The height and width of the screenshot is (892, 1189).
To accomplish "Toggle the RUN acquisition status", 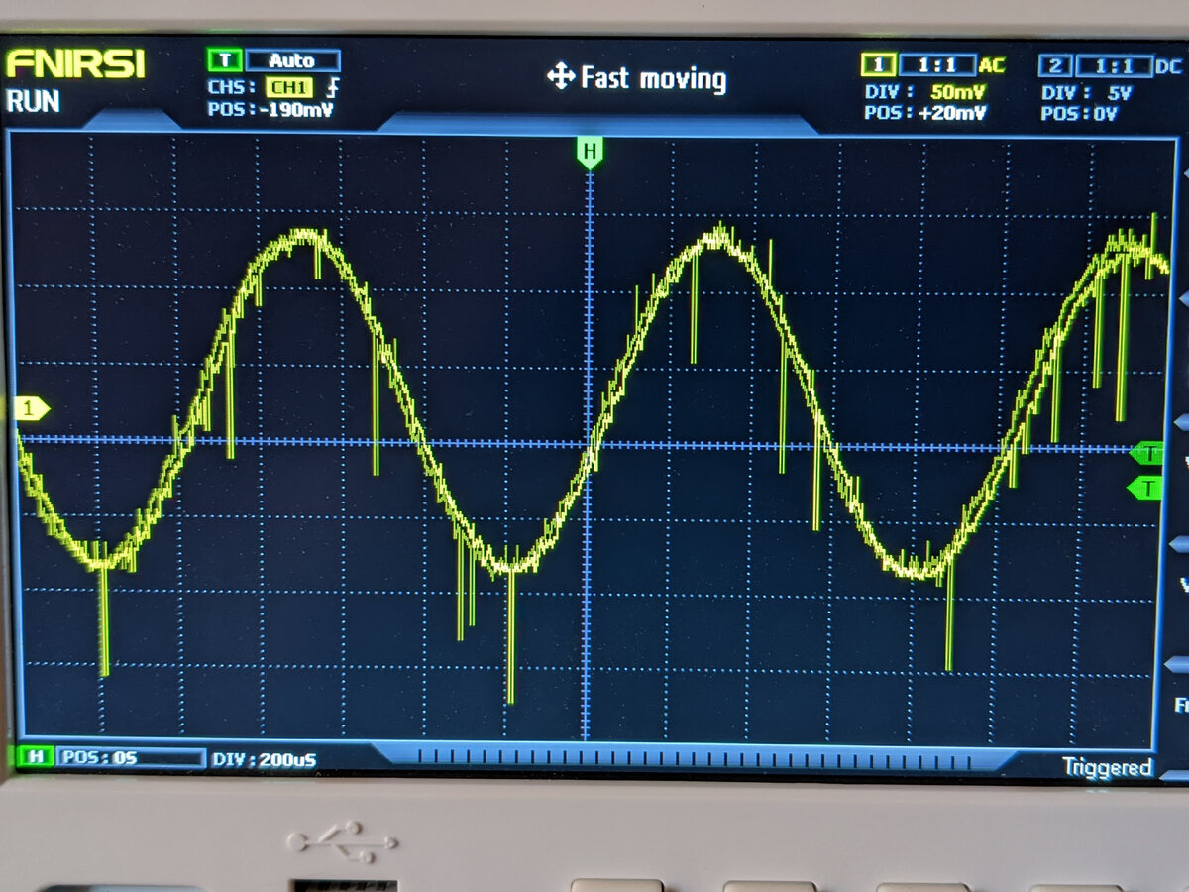I will (x=33, y=102).
